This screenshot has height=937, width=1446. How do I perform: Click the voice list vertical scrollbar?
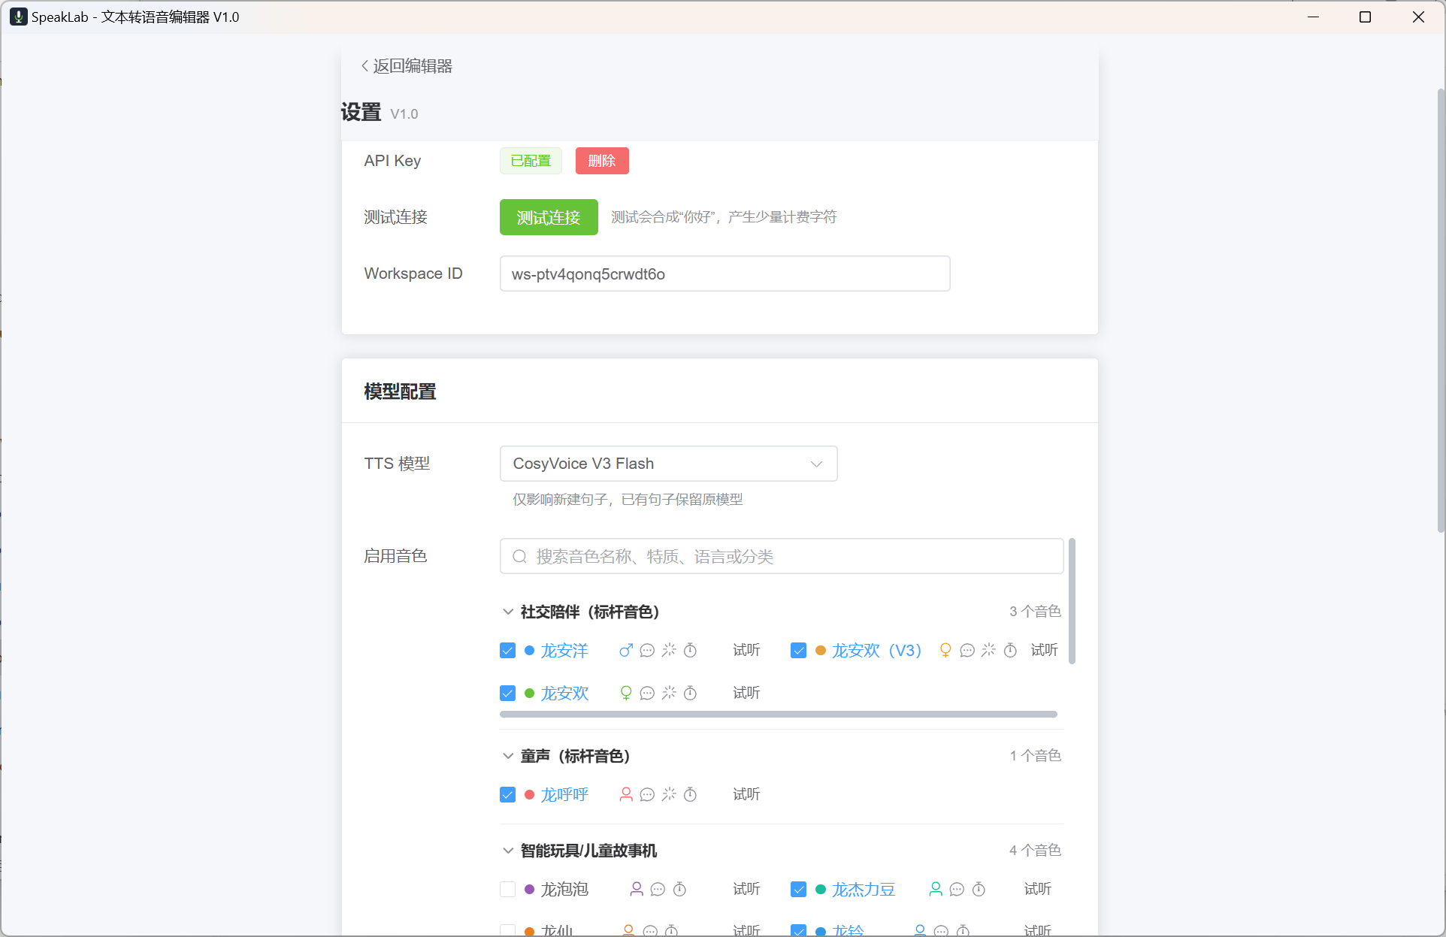(x=1072, y=601)
